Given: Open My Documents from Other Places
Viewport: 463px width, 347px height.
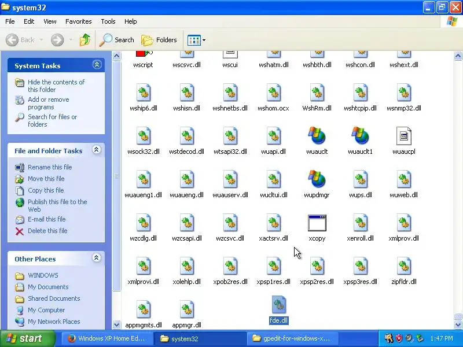Looking at the screenshot, I should click(x=48, y=287).
